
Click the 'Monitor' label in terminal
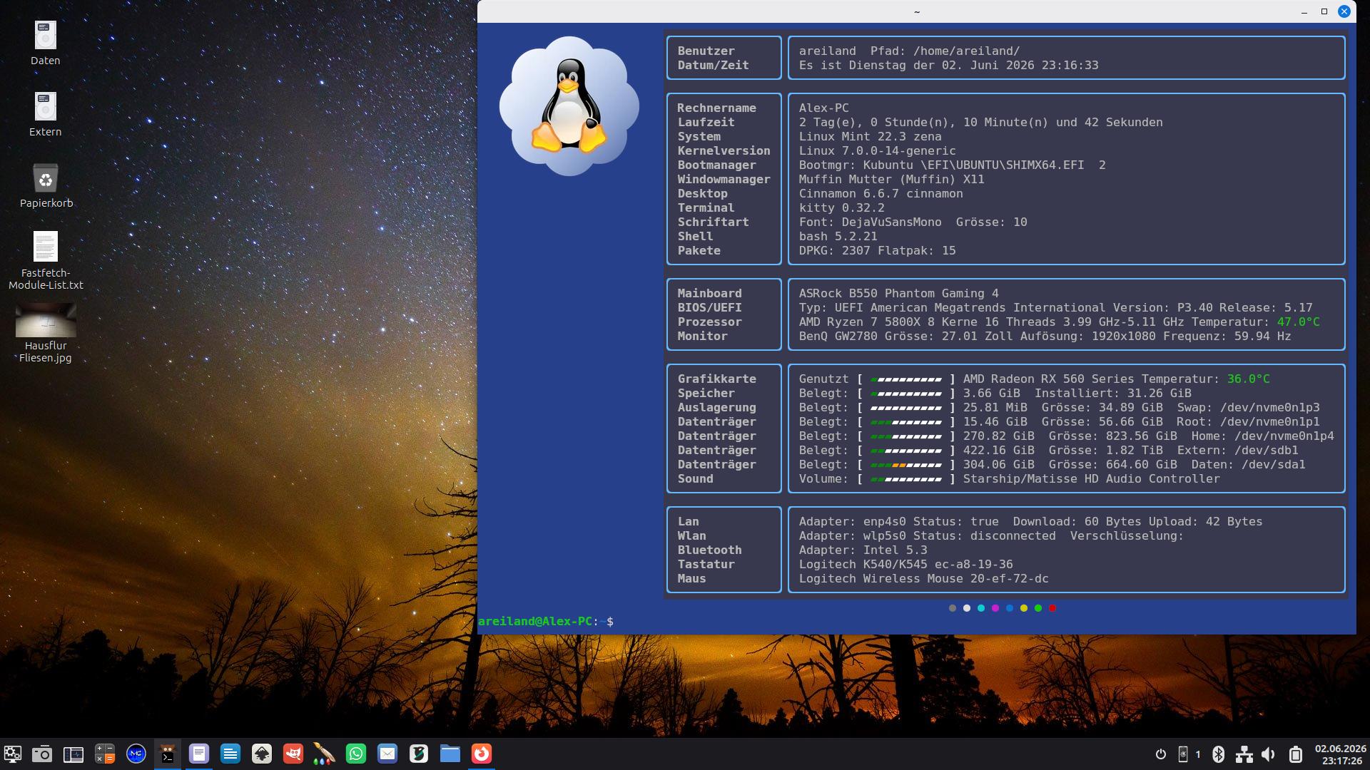702,337
